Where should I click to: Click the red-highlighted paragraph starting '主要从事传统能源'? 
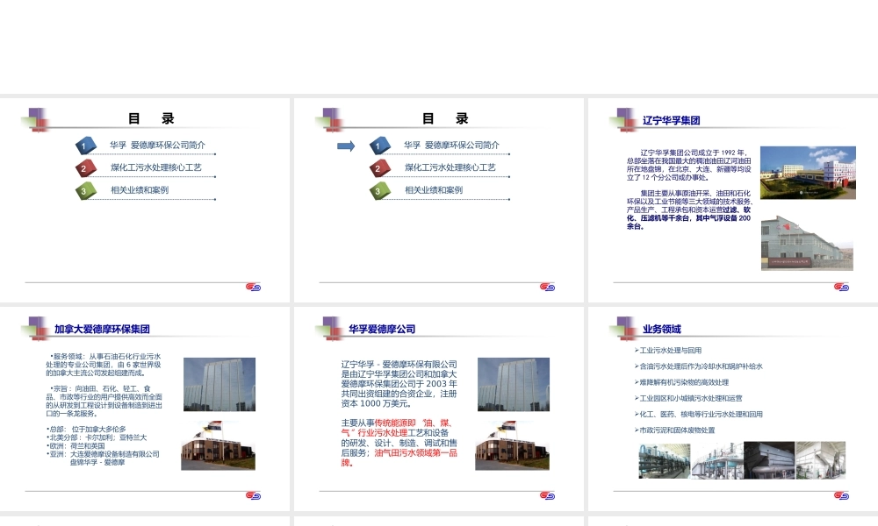(399, 443)
